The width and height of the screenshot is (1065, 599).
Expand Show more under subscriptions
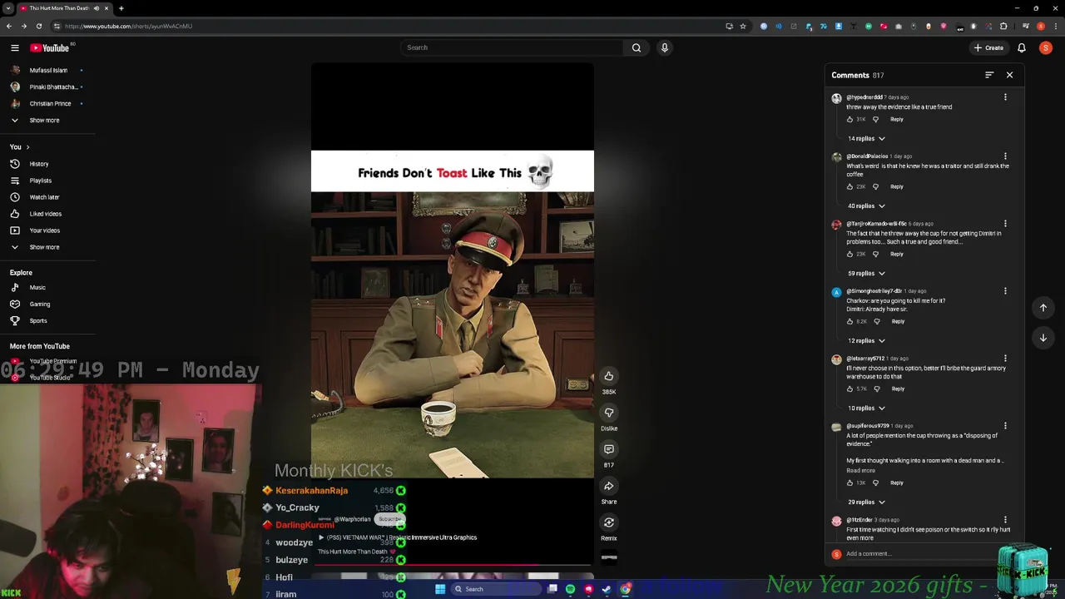coord(46,120)
